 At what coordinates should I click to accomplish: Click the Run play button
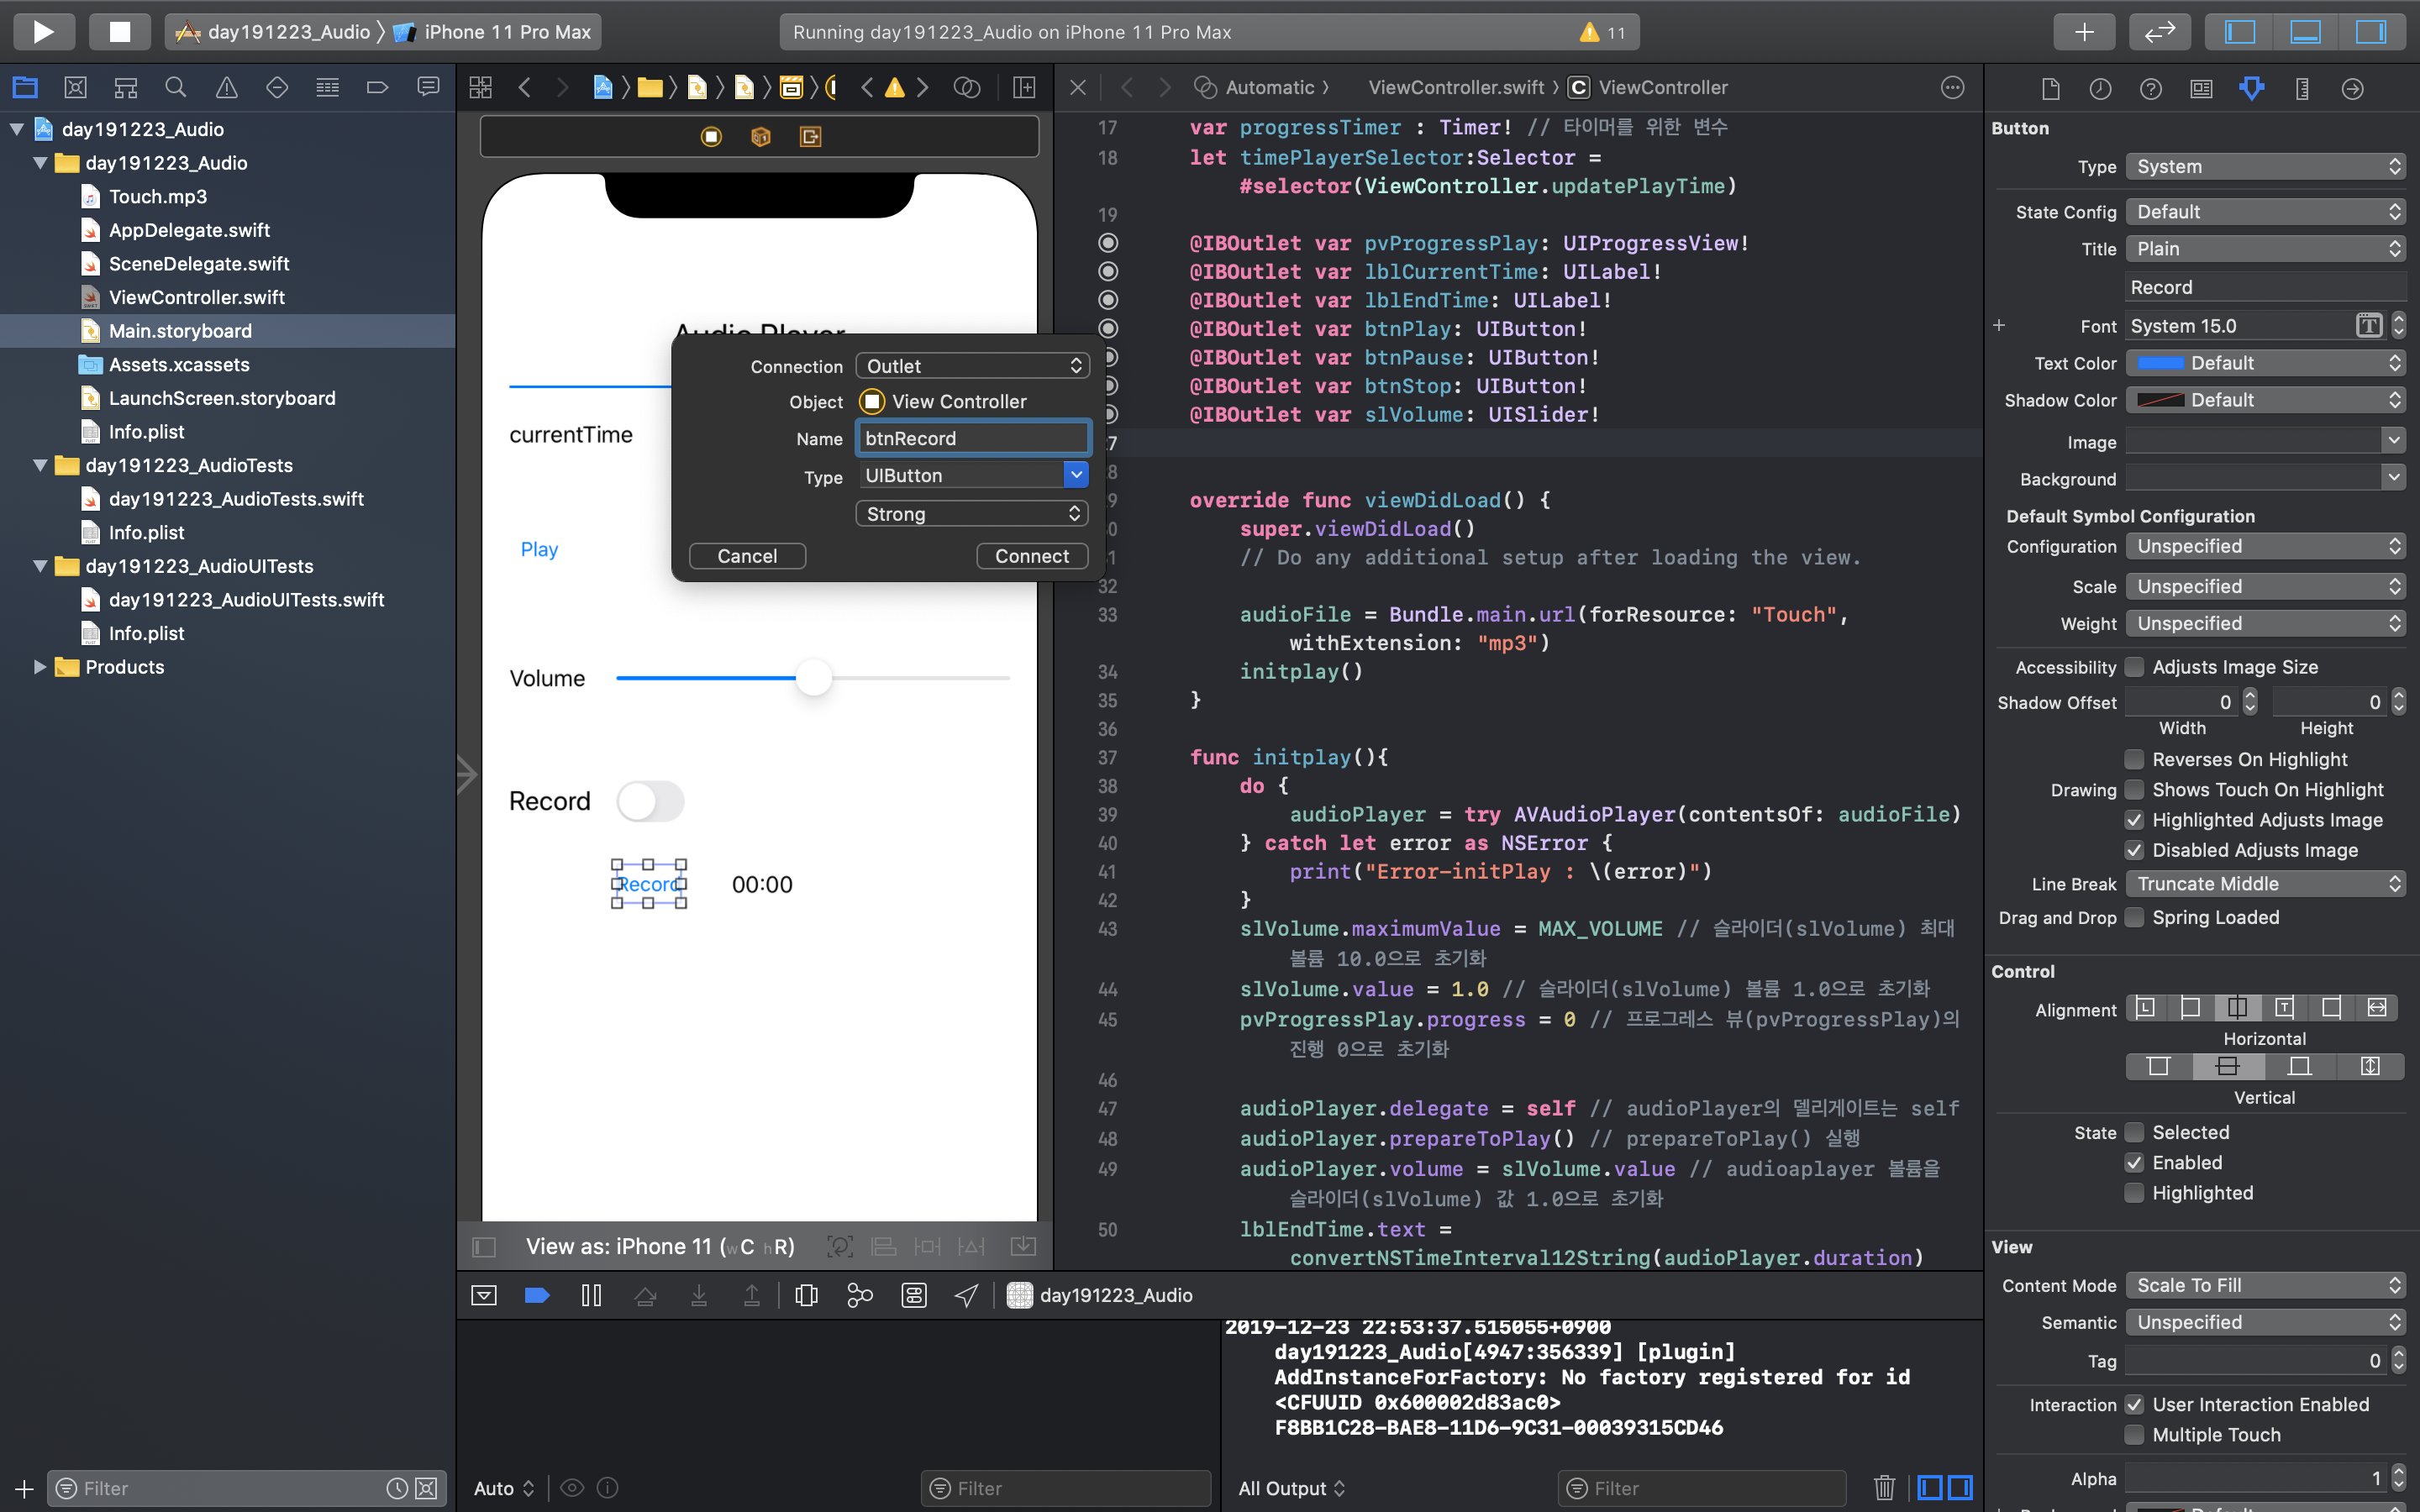(x=43, y=31)
